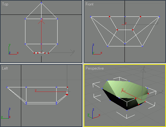Select lower-right blue vertex of square in Top viewport

(57, 44)
